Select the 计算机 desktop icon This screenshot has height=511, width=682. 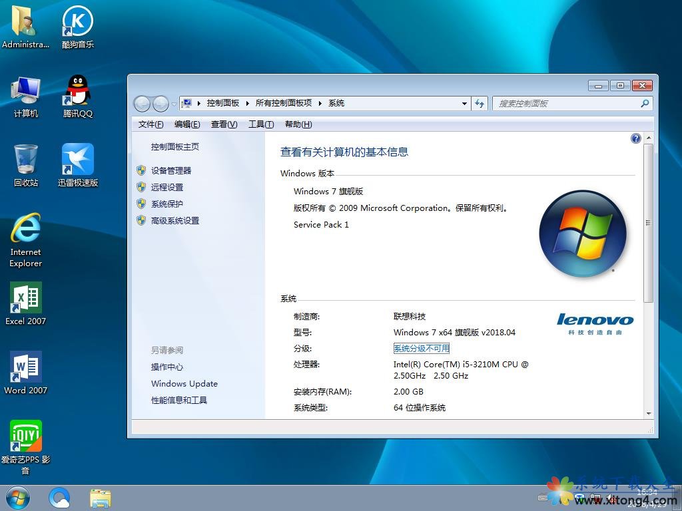(26, 96)
